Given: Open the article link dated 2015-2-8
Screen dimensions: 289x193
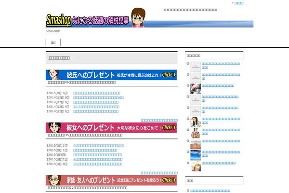Looking at the screenshot, I should point(97,155).
